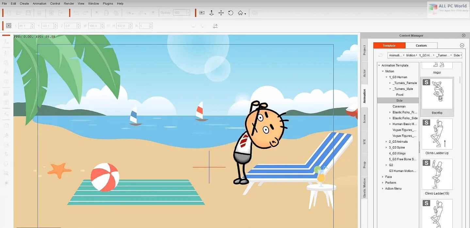Select the Zoom camera tool

coord(211,13)
